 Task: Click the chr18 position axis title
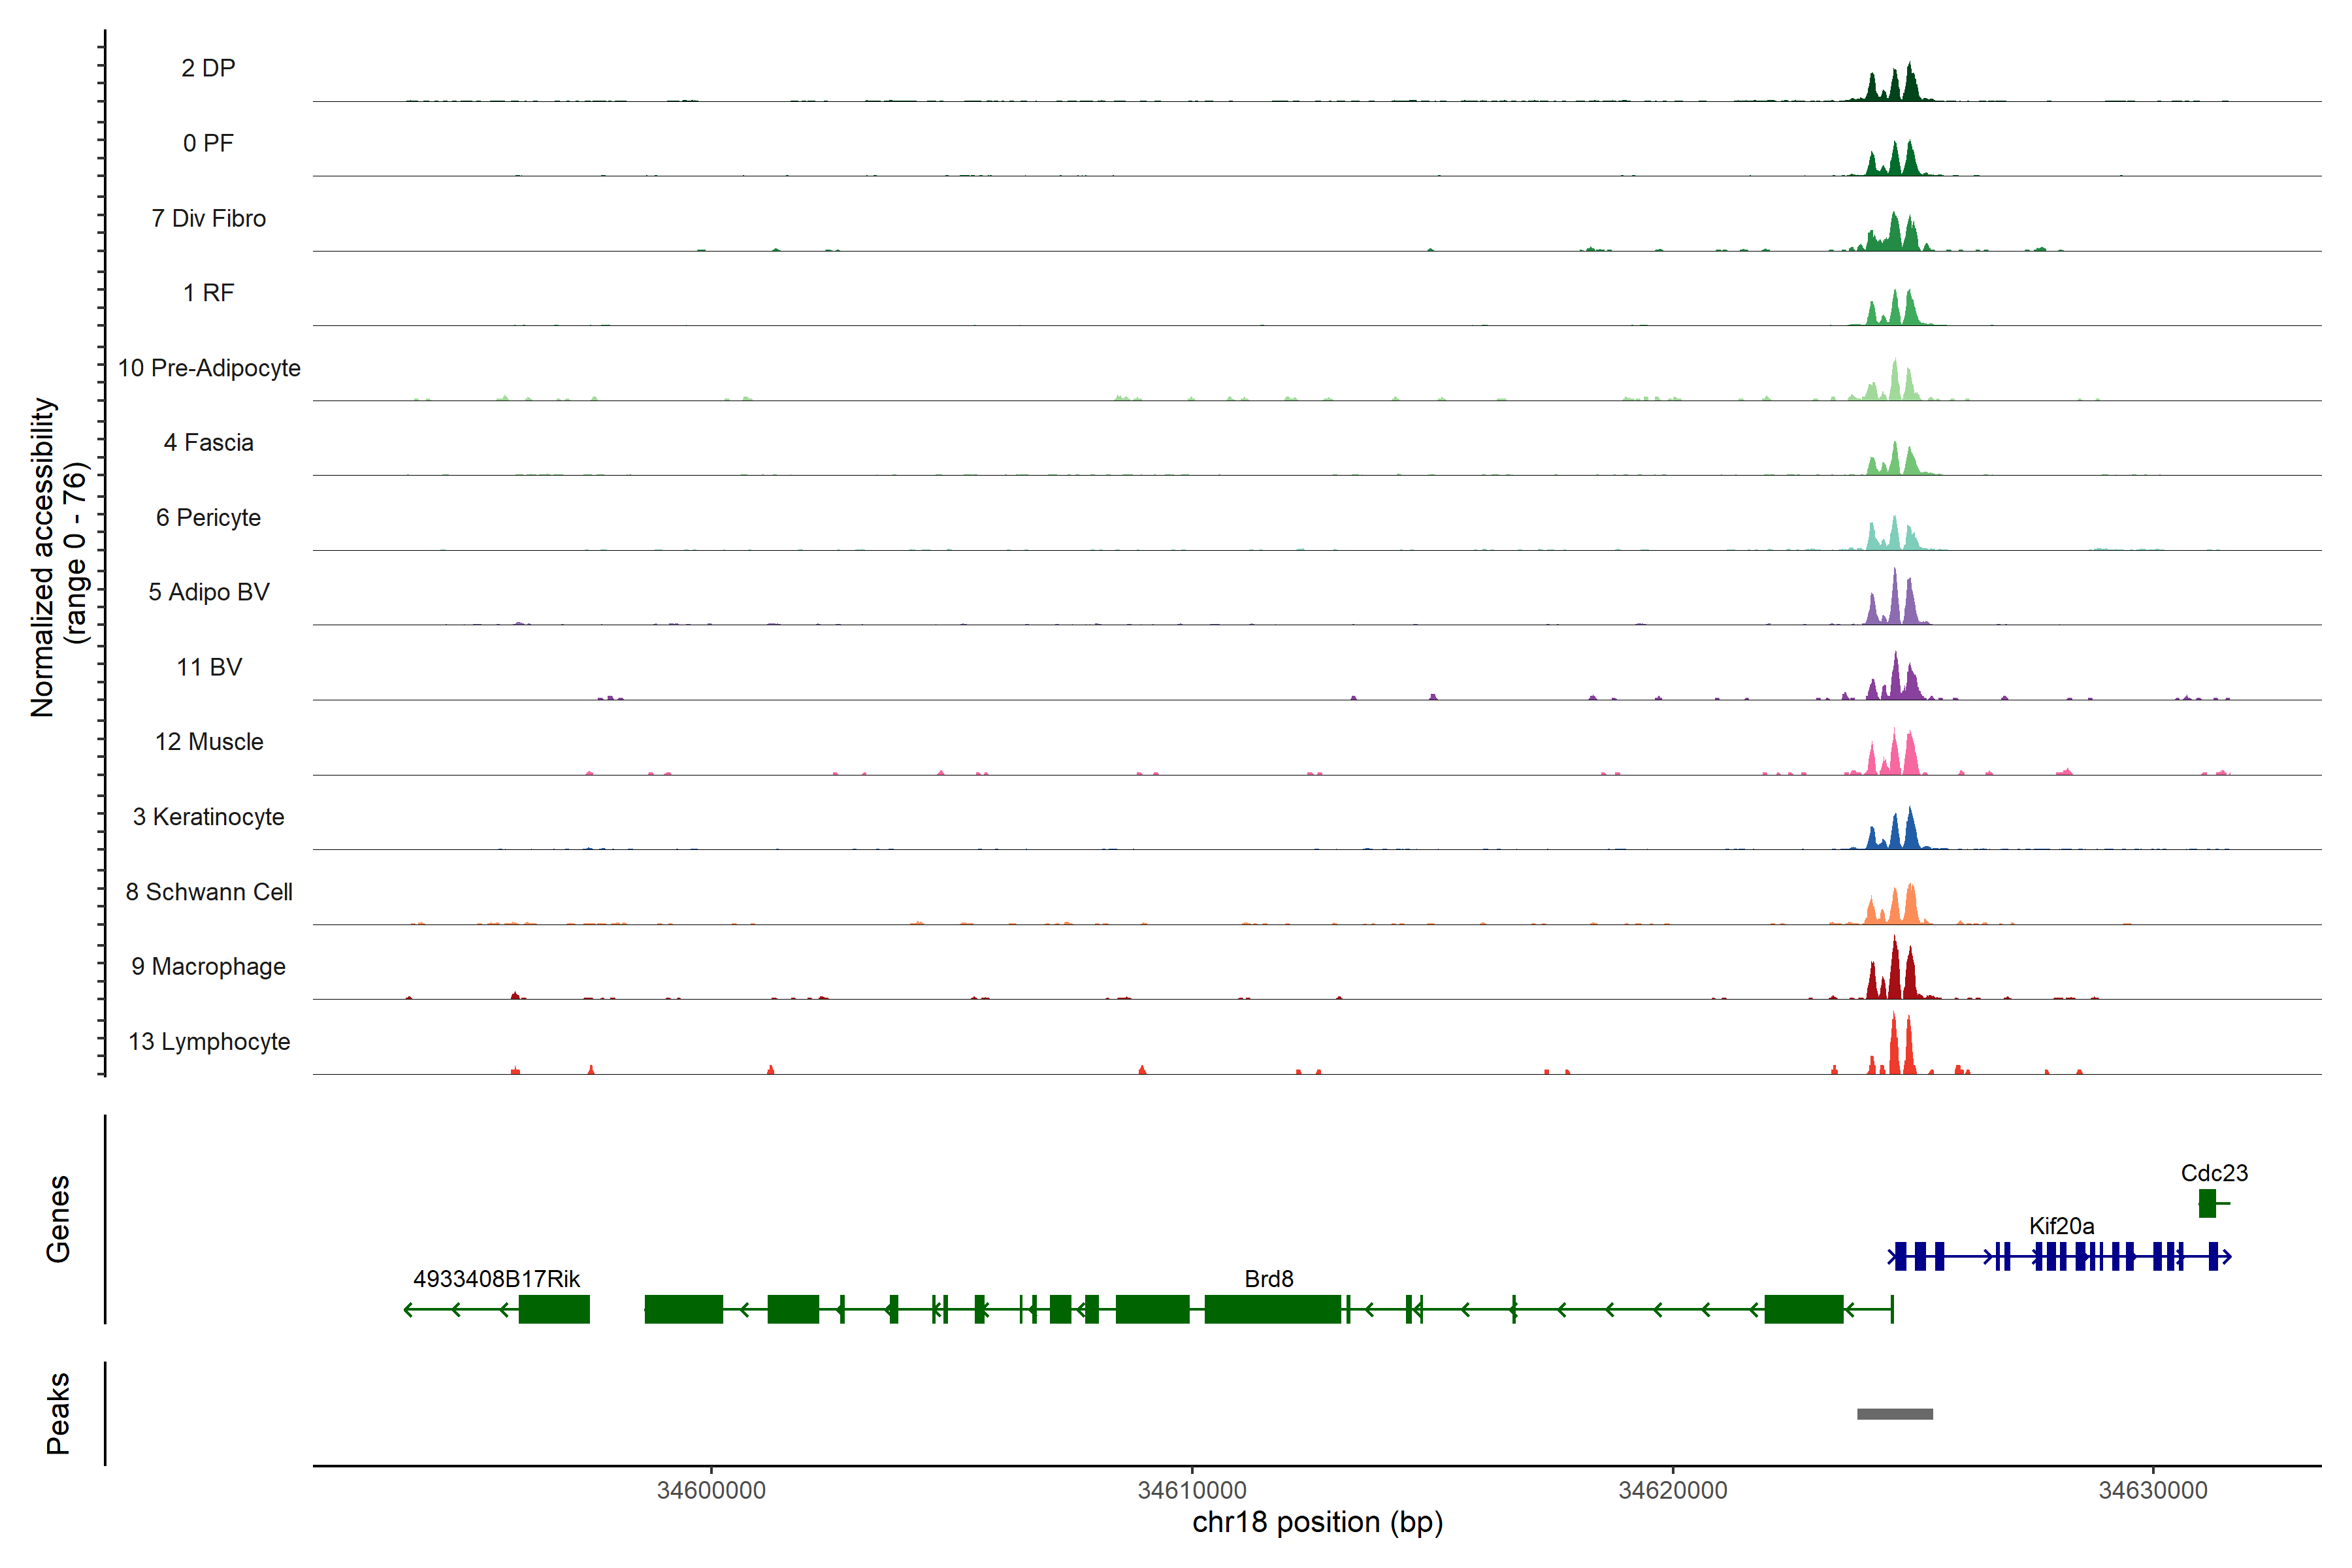(1317, 1522)
